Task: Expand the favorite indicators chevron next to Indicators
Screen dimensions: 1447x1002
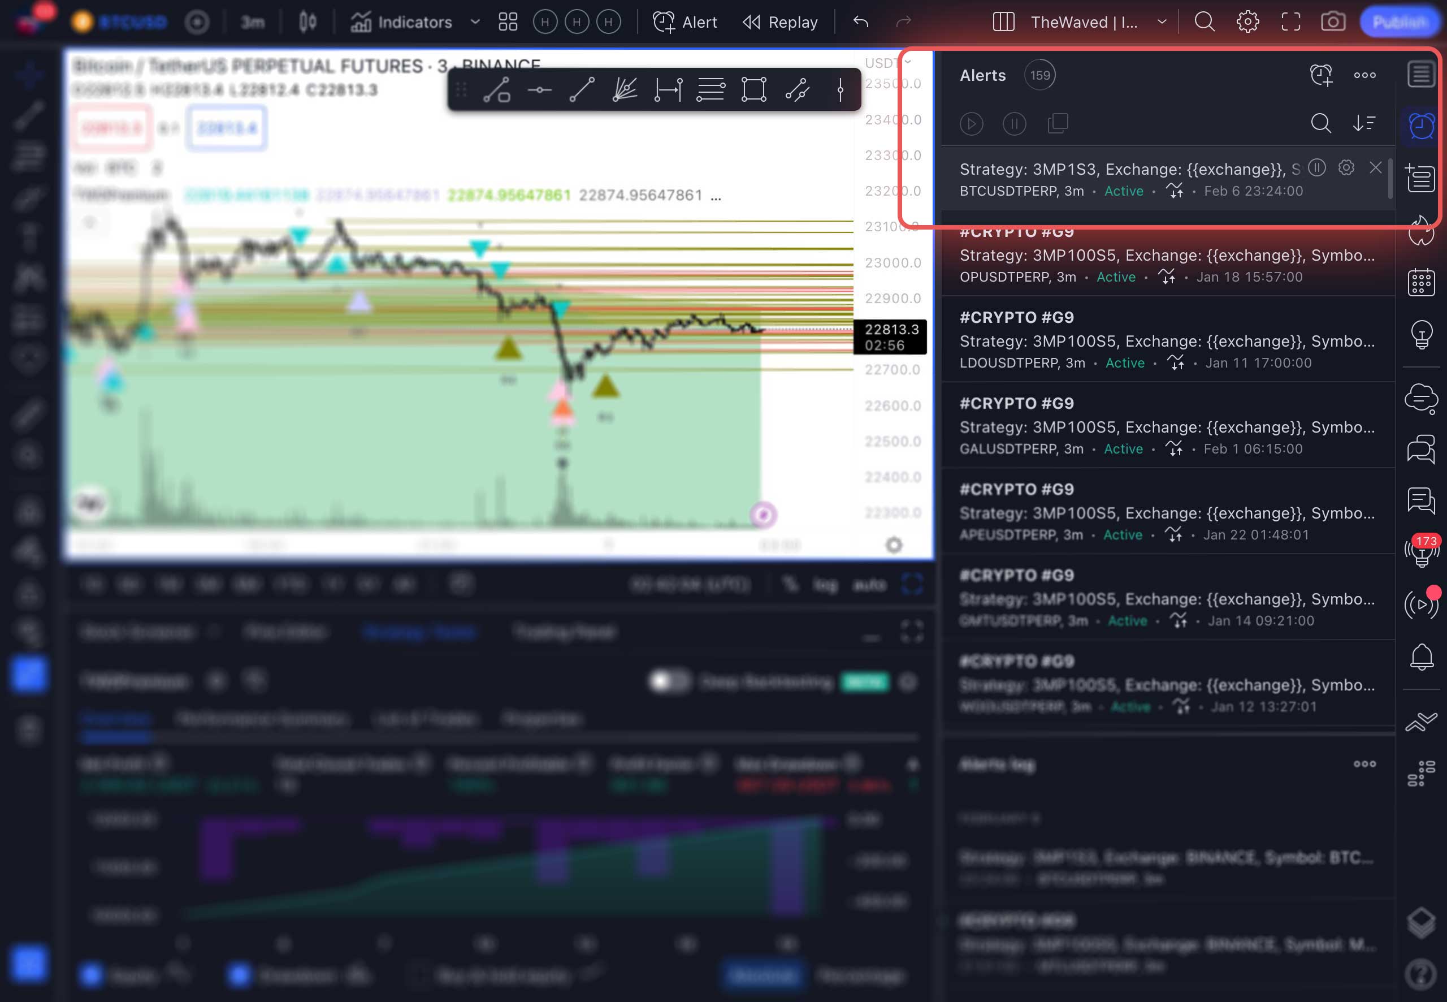Action: 475,23
